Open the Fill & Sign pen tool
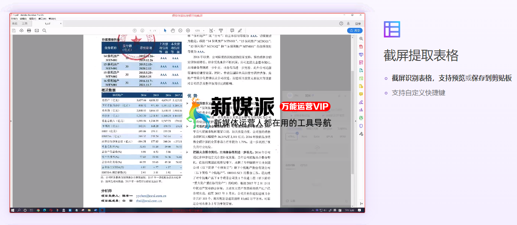Viewport: 517px width, 225px height. 361,102
